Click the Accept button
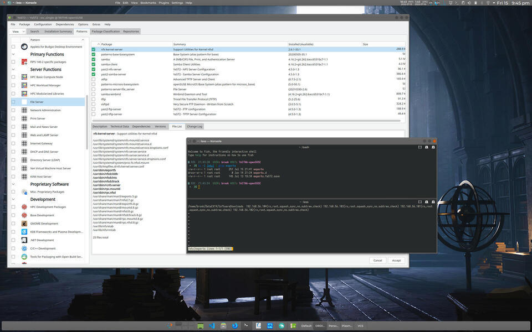 tap(396, 261)
